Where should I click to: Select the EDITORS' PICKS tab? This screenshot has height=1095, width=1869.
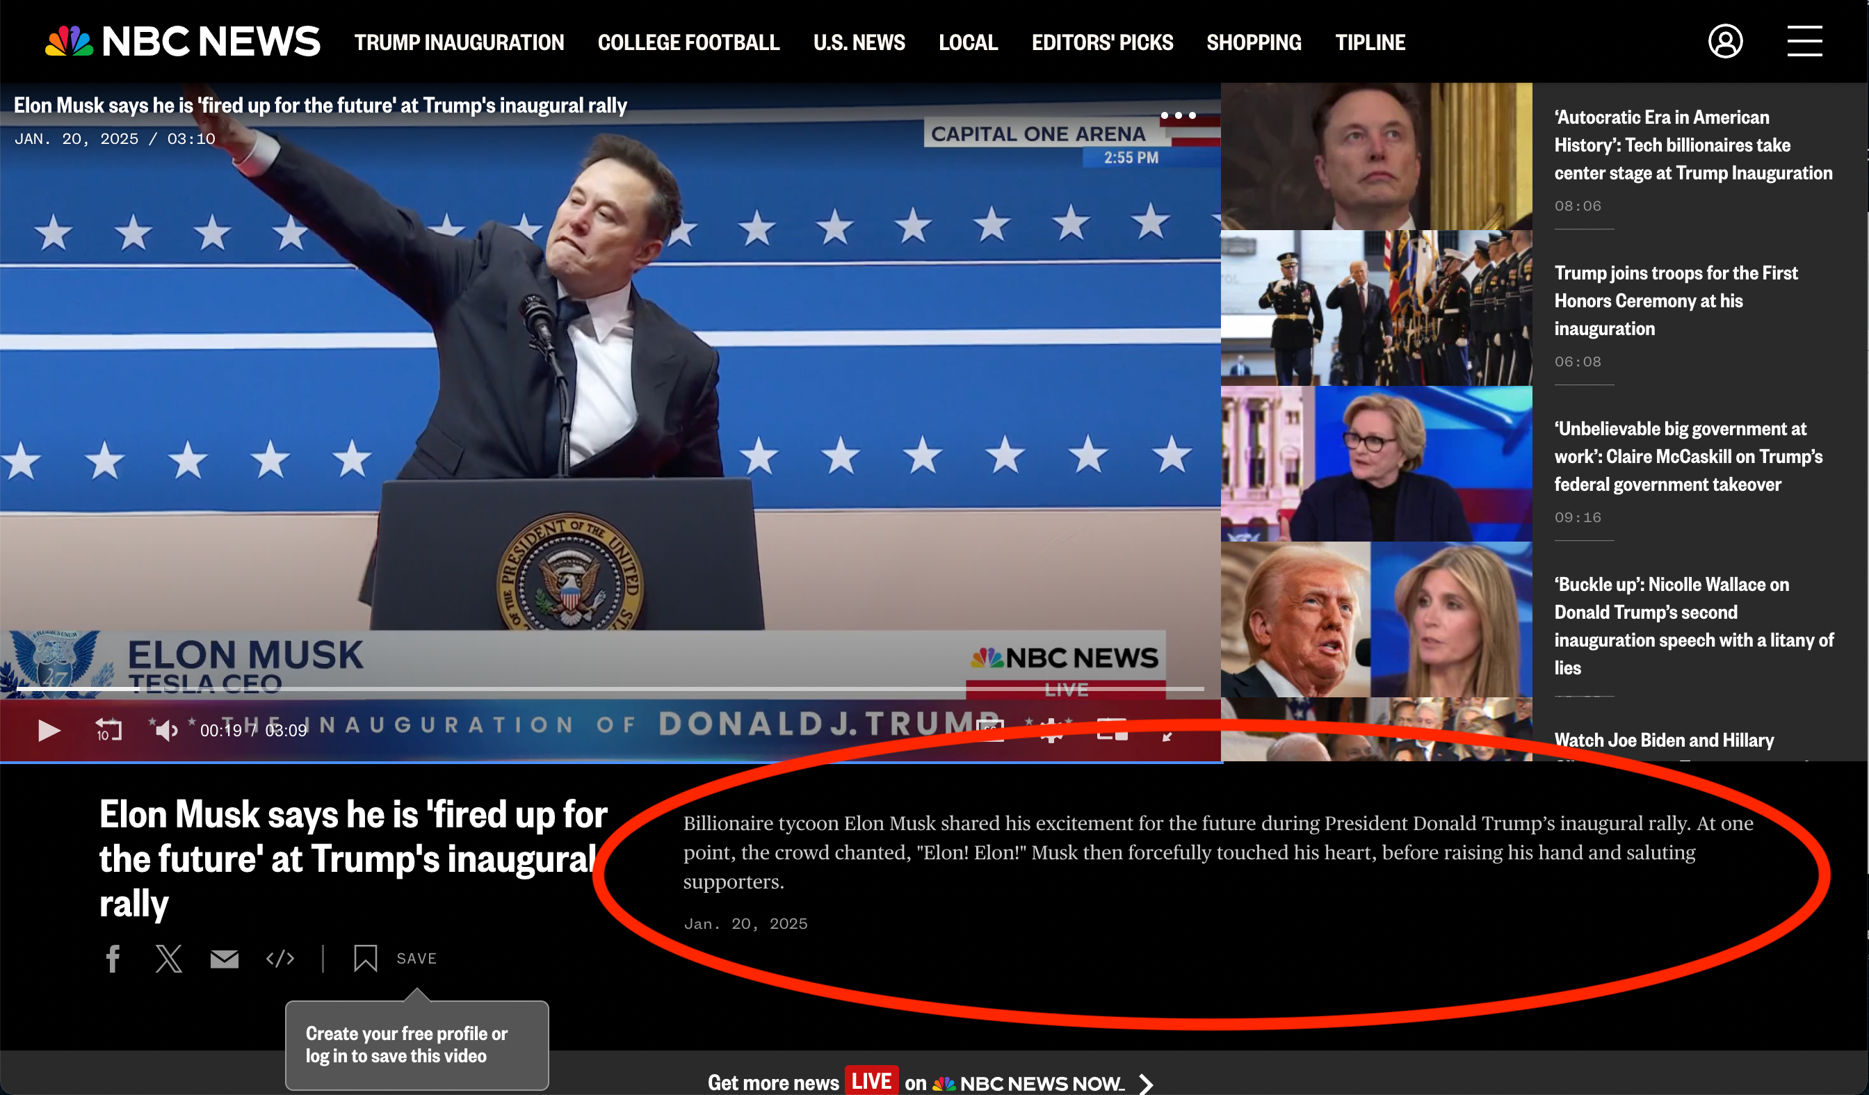[x=1101, y=42]
